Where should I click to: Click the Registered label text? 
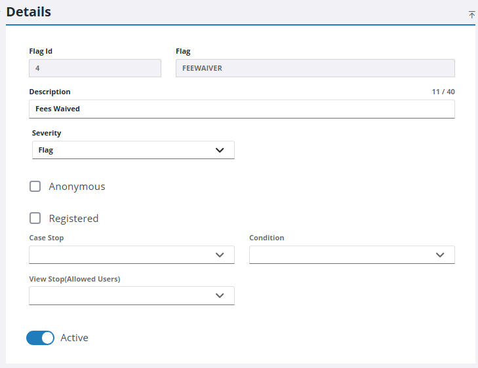click(73, 219)
